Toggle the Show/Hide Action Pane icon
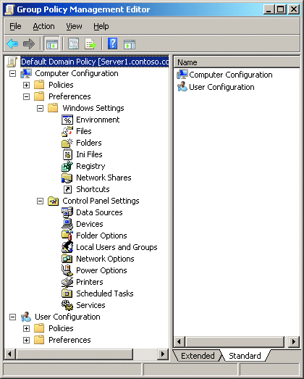 [130, 44]
